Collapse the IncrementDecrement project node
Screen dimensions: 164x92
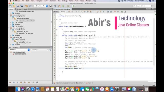click(9, 15)
